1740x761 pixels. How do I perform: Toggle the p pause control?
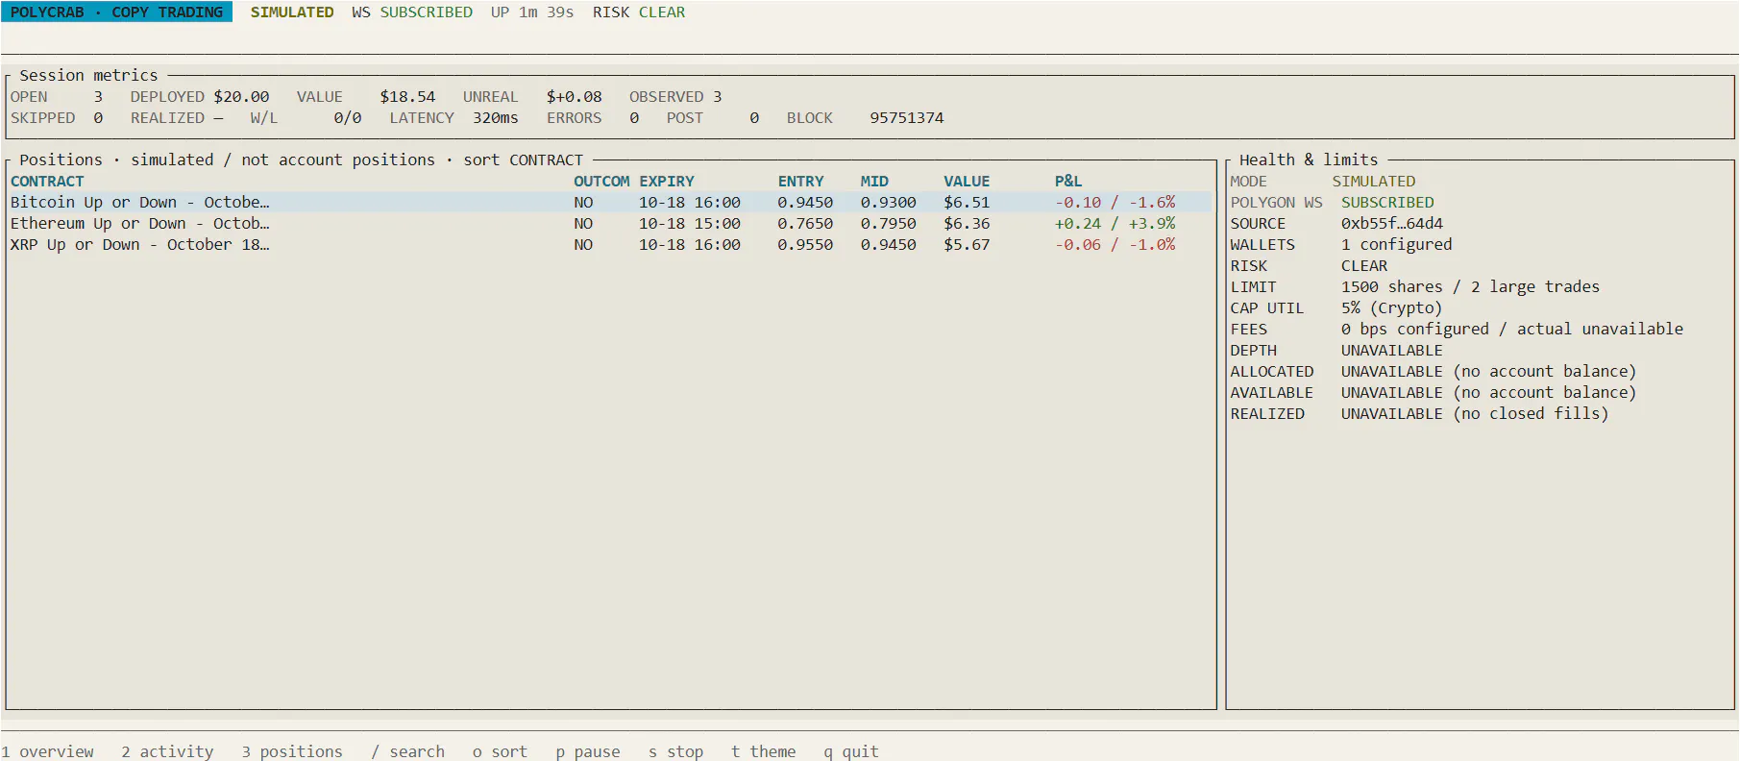(588, 751)
